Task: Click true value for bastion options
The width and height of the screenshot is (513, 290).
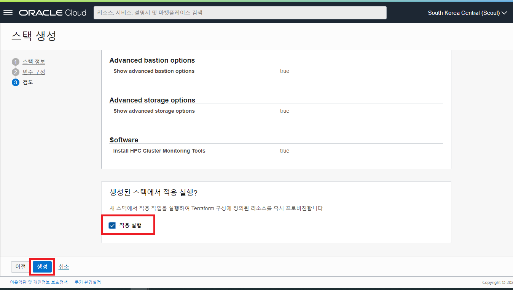Action: [x=285, y=71]
